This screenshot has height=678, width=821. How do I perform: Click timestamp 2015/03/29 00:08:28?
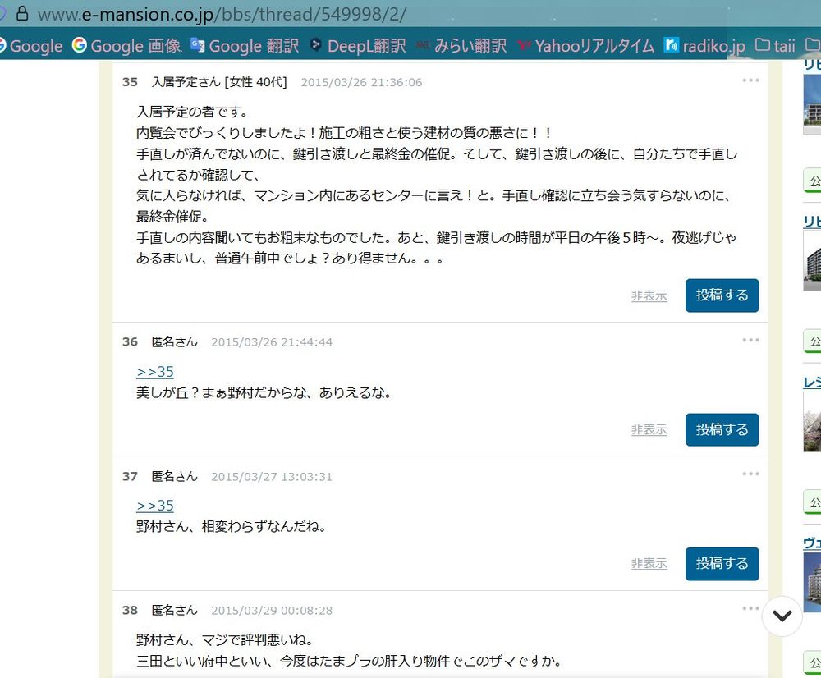click(272, 611)
